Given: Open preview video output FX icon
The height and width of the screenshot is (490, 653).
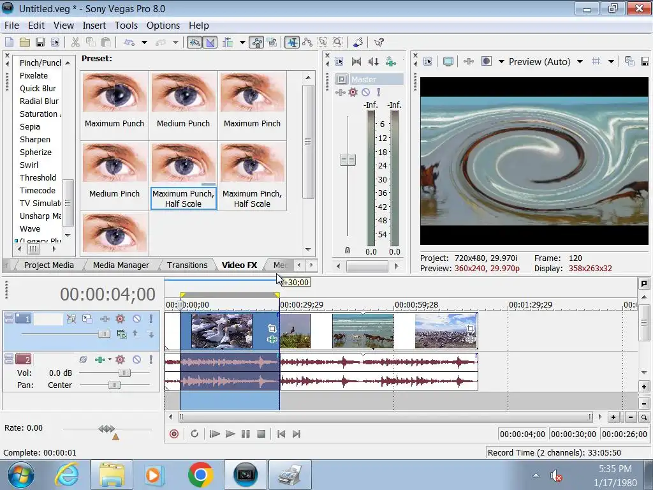Looking at the screenshot, I should coord(469,61).
